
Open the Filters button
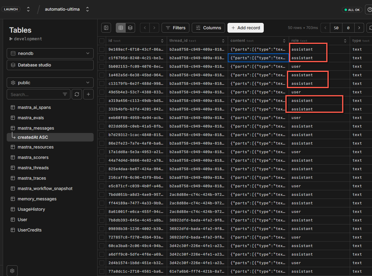pyautogui.click(x=175, y=28)
